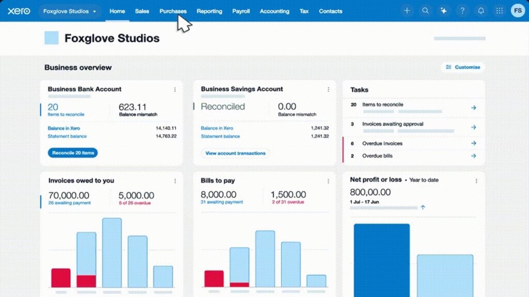Open the arrow beside Items to reconcile
The image size is (529, 297).
pos(473,108)
